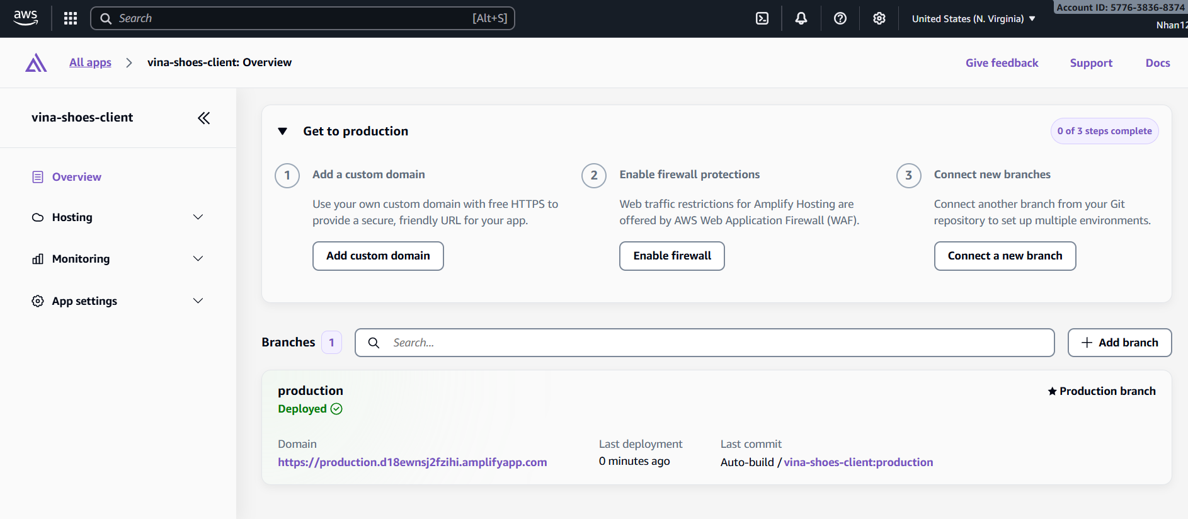Click the plus icon on Add branch
Image resolution: width=1188 pixels, height=519 pixels.
coord(1087,343)
